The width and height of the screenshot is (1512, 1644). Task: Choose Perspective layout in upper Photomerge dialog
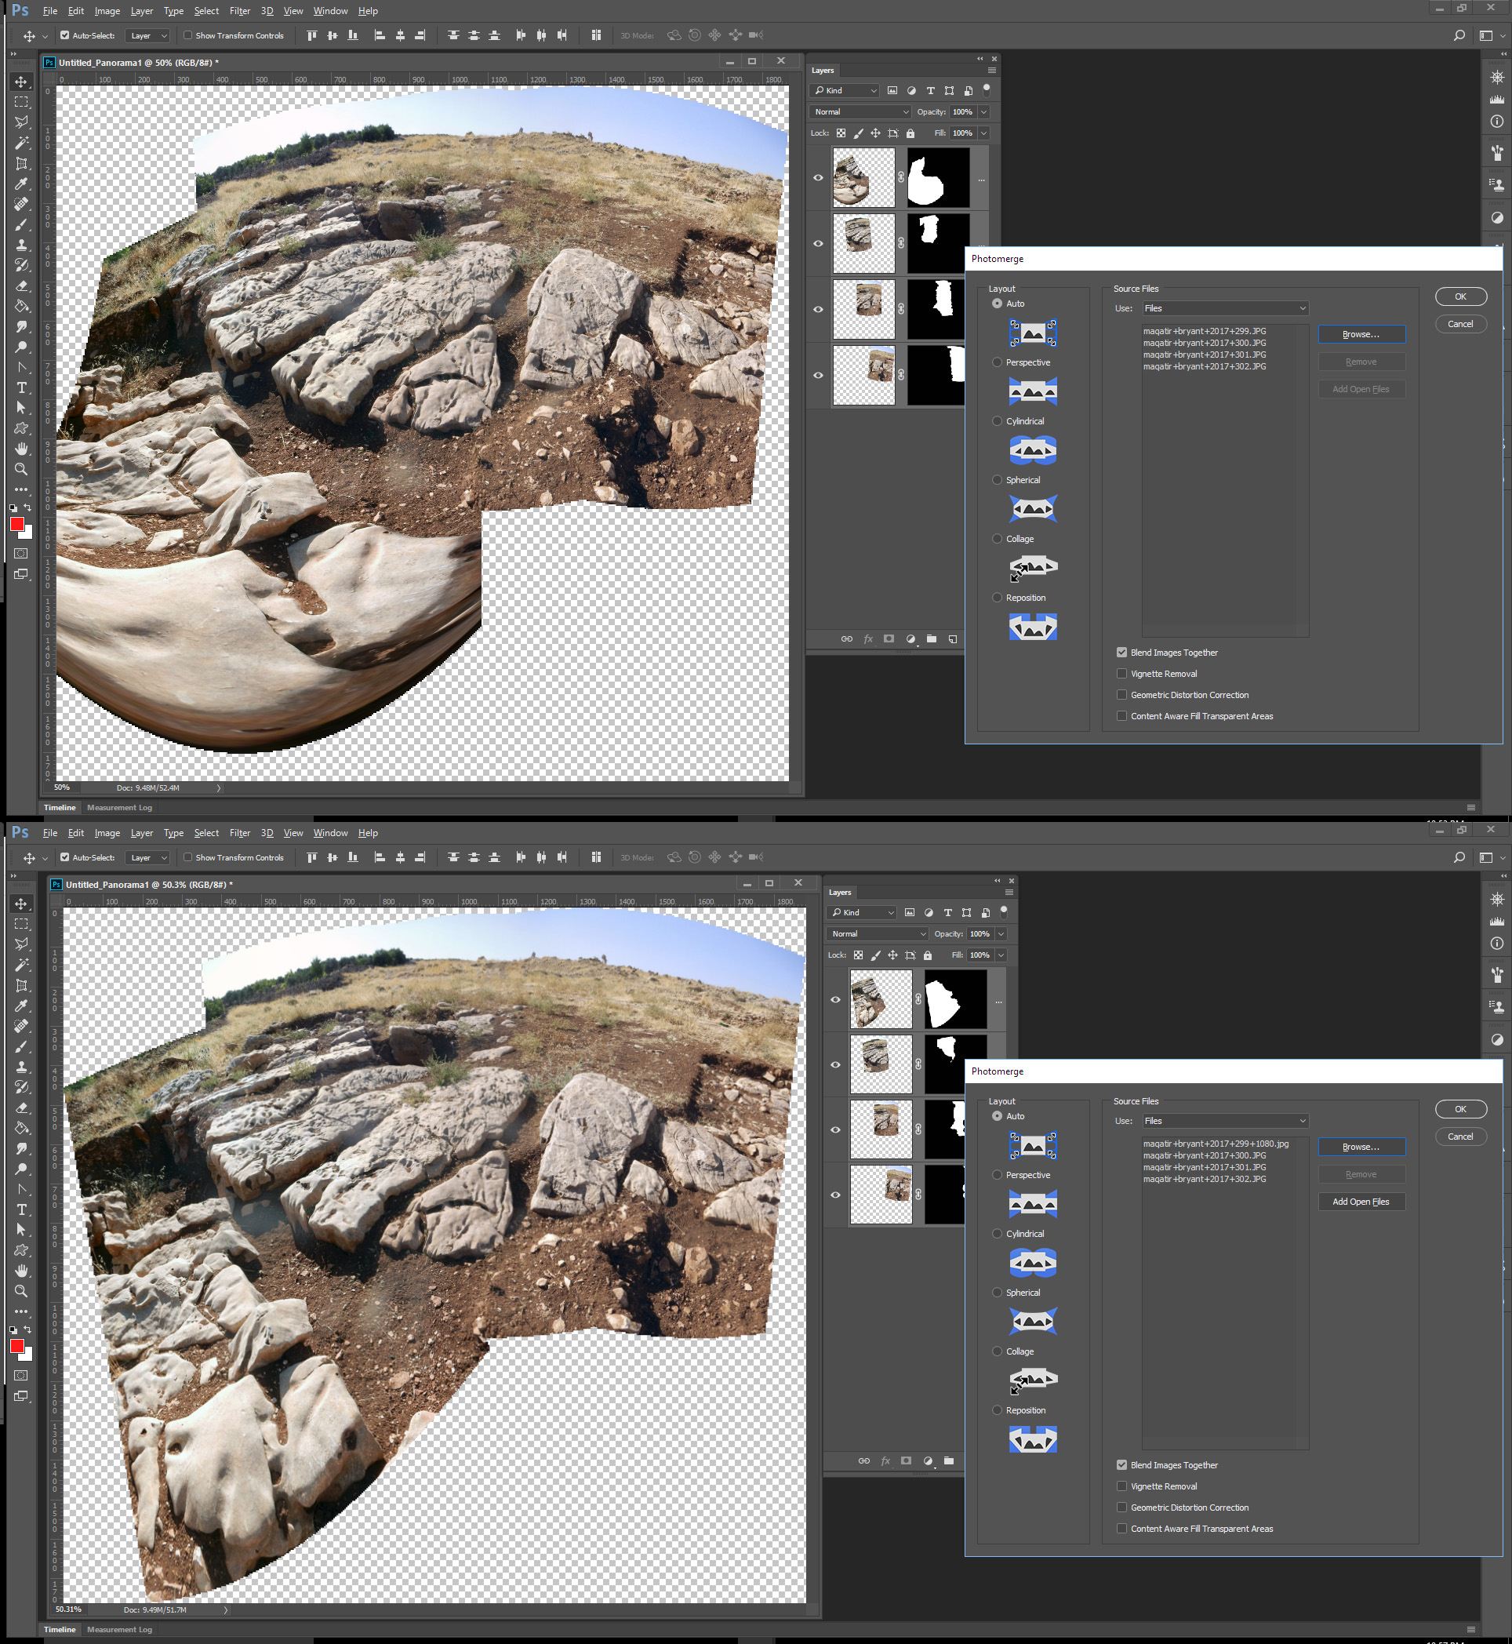coord(997,362)
